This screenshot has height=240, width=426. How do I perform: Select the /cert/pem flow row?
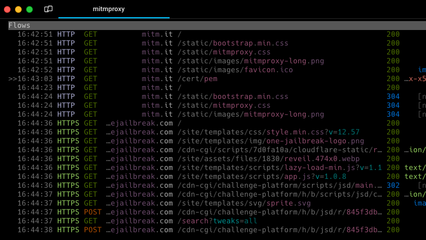tap(217, 79)
